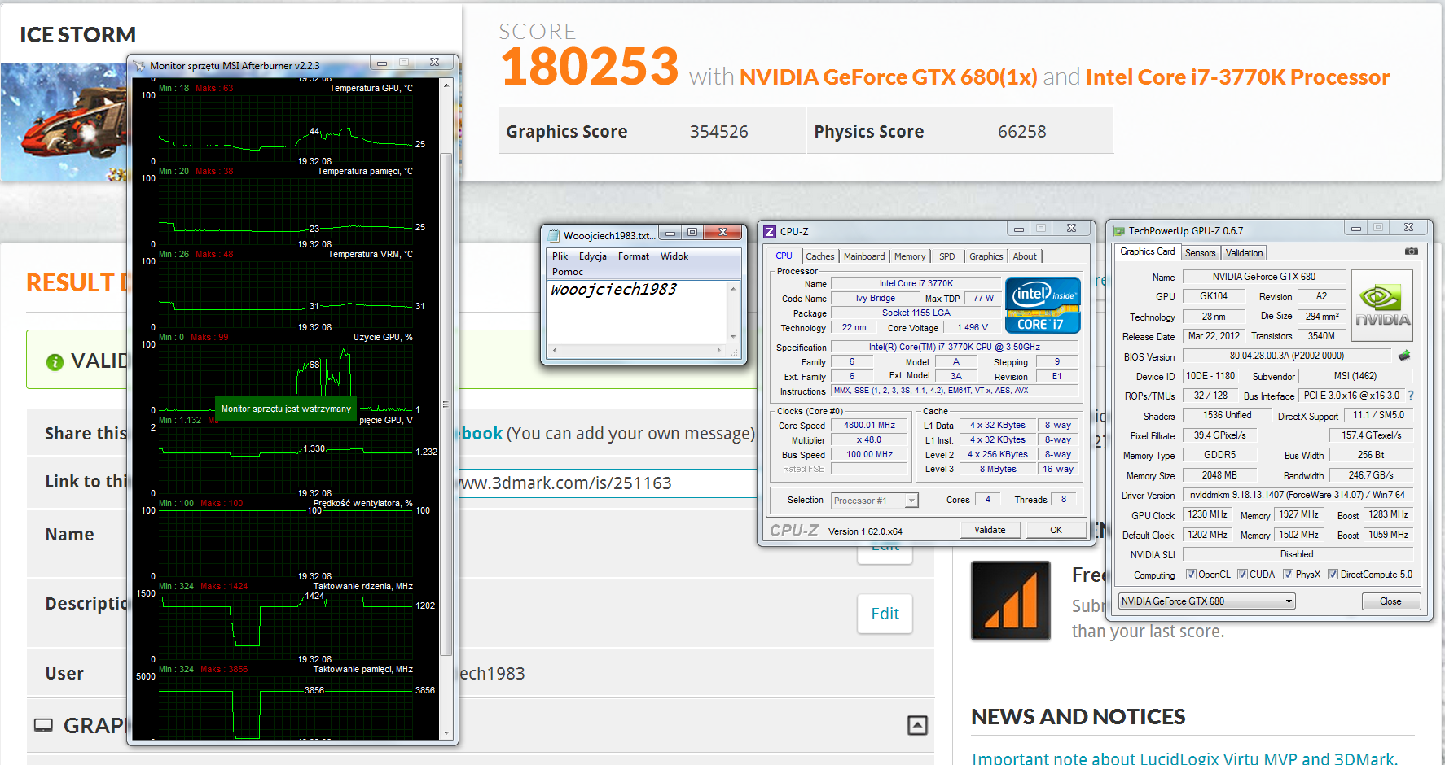
Task: Click the Notepad vertical scrollbar down arrow
Action: 733,337
